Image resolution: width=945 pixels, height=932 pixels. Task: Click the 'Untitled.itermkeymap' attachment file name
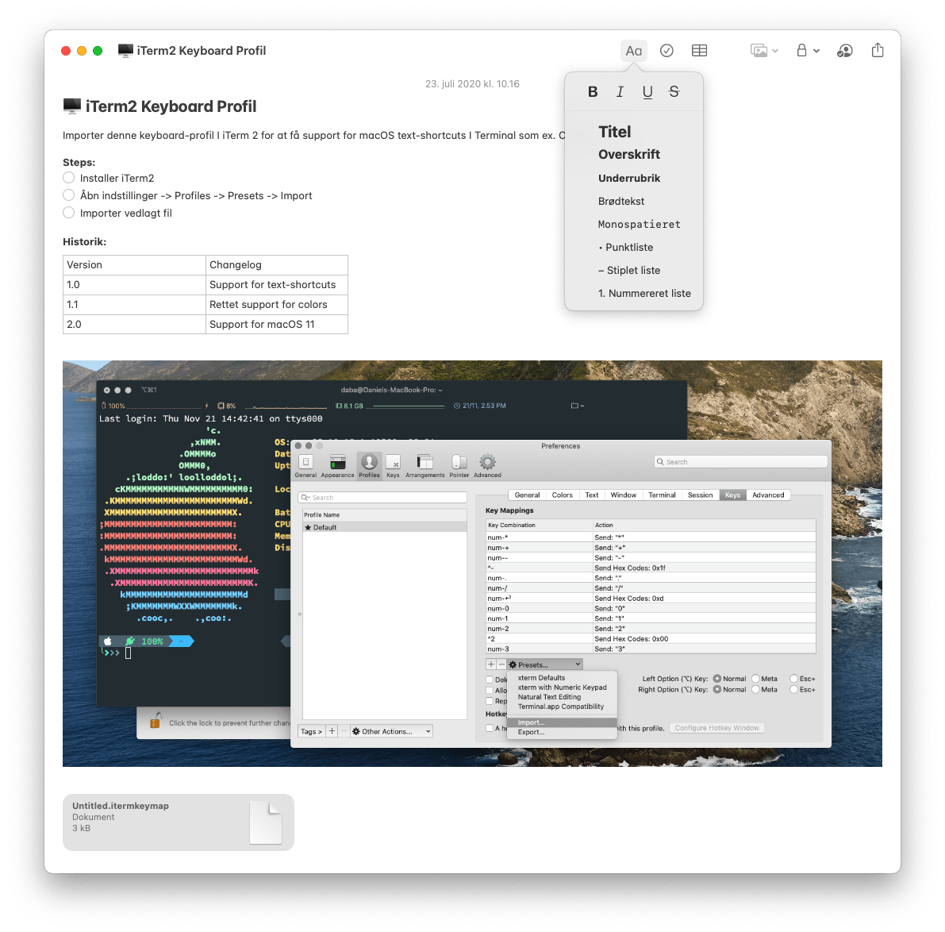(121, 806)
